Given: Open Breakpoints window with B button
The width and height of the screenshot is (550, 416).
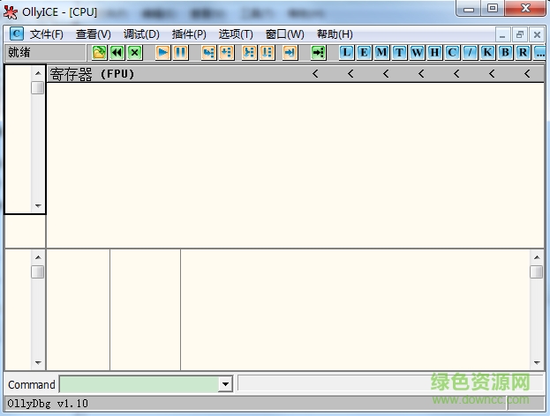Looking at the screenshot, I should pos(505,53).
